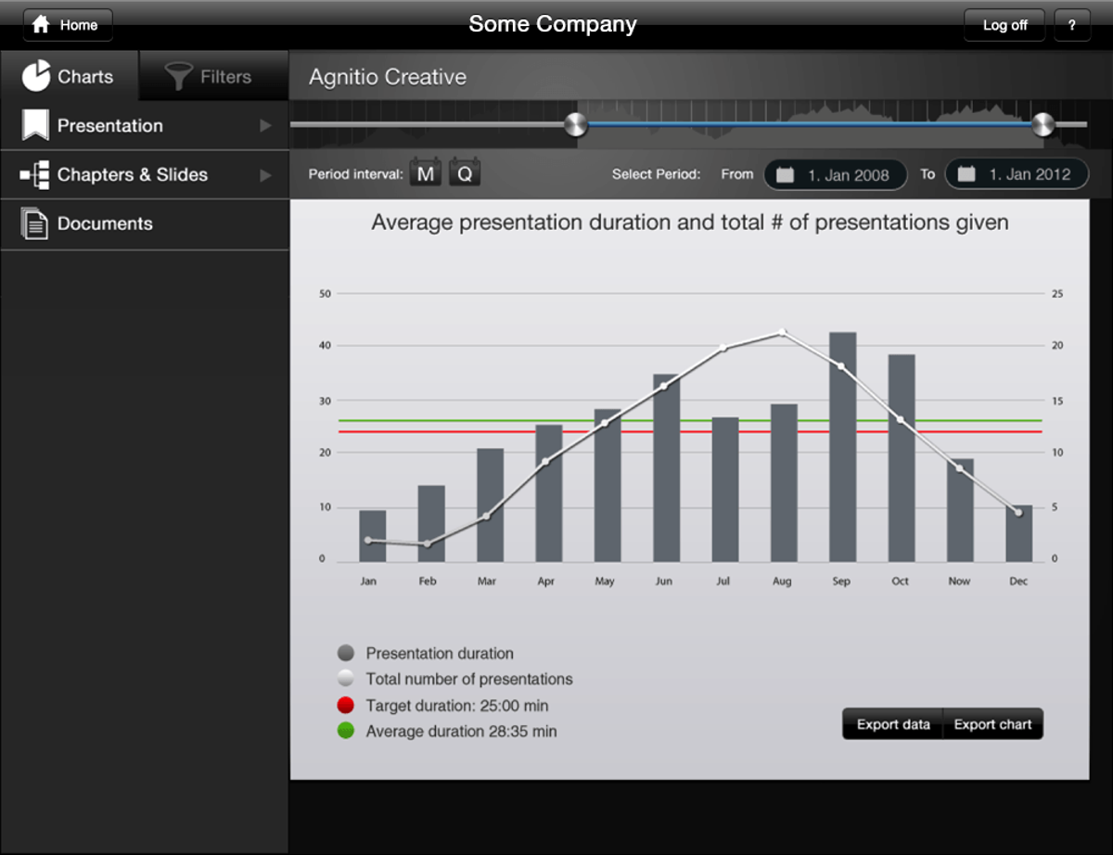Open the From date picker showing 1. Jan 2008

pos(835,174)
